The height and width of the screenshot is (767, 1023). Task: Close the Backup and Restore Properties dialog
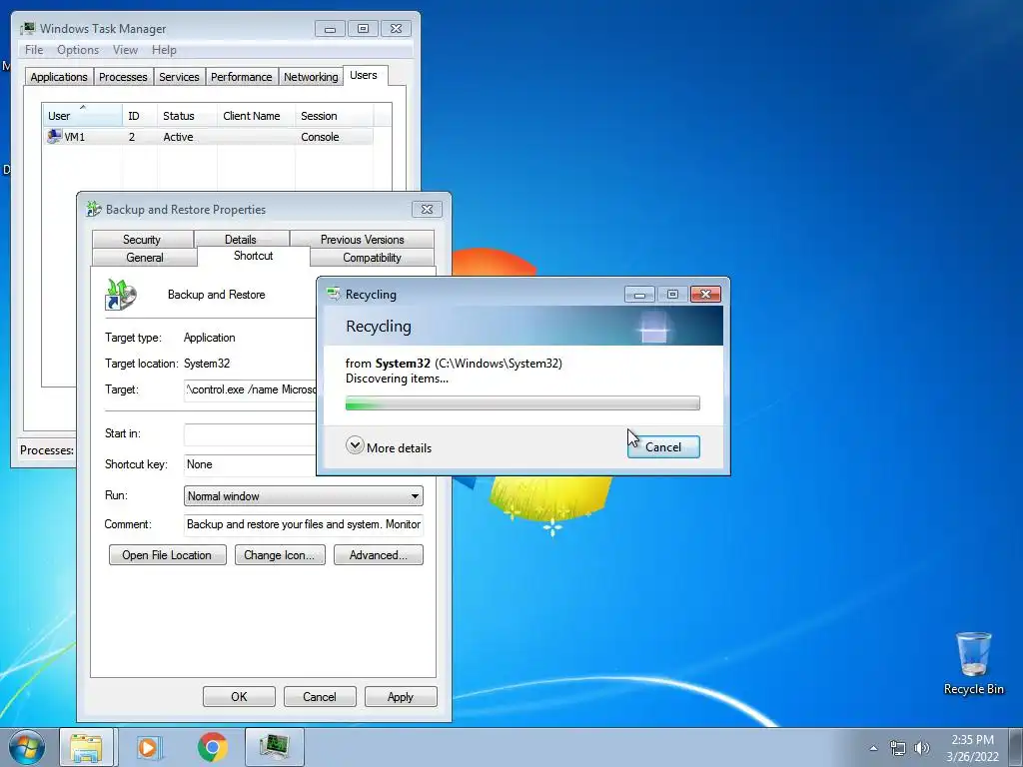coord(427,209)
